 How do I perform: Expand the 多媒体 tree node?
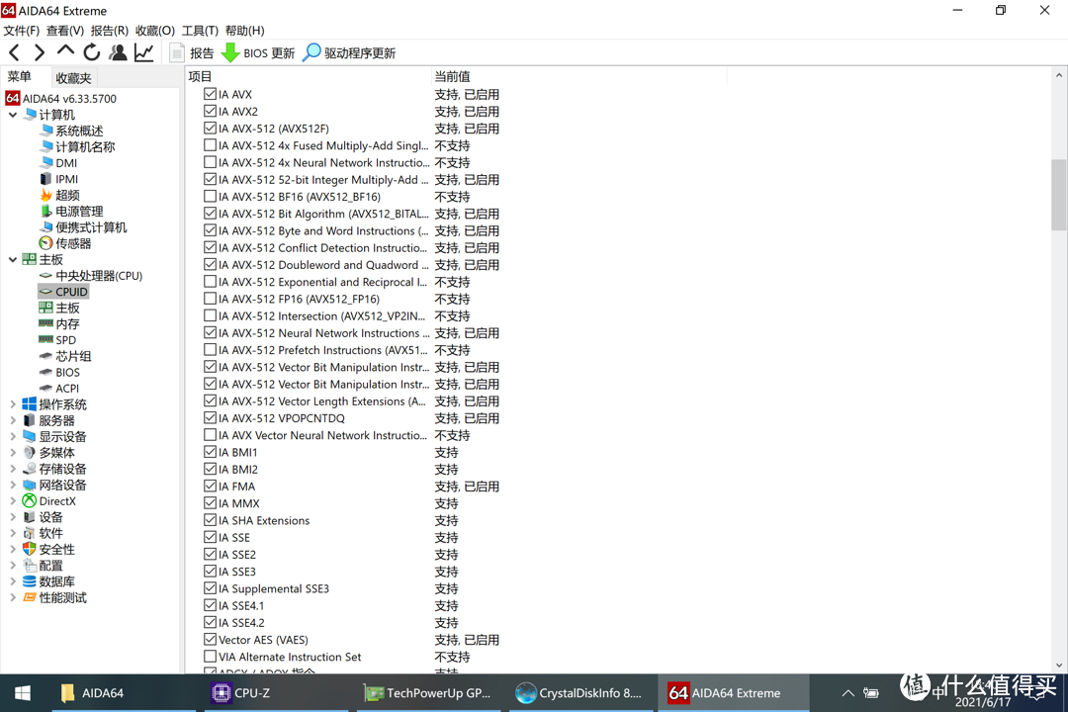13,452
